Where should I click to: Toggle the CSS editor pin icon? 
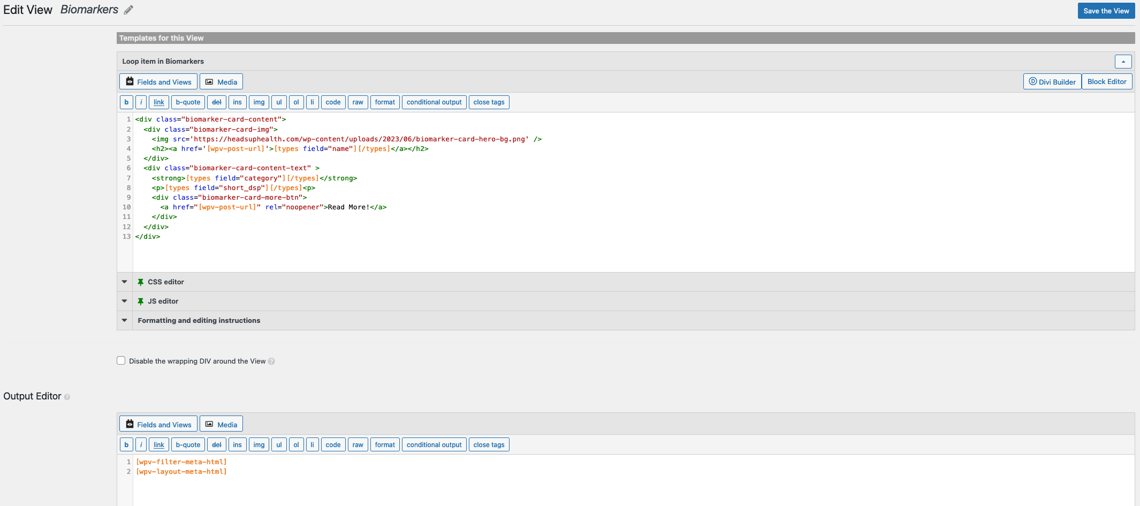click(141, 282)
